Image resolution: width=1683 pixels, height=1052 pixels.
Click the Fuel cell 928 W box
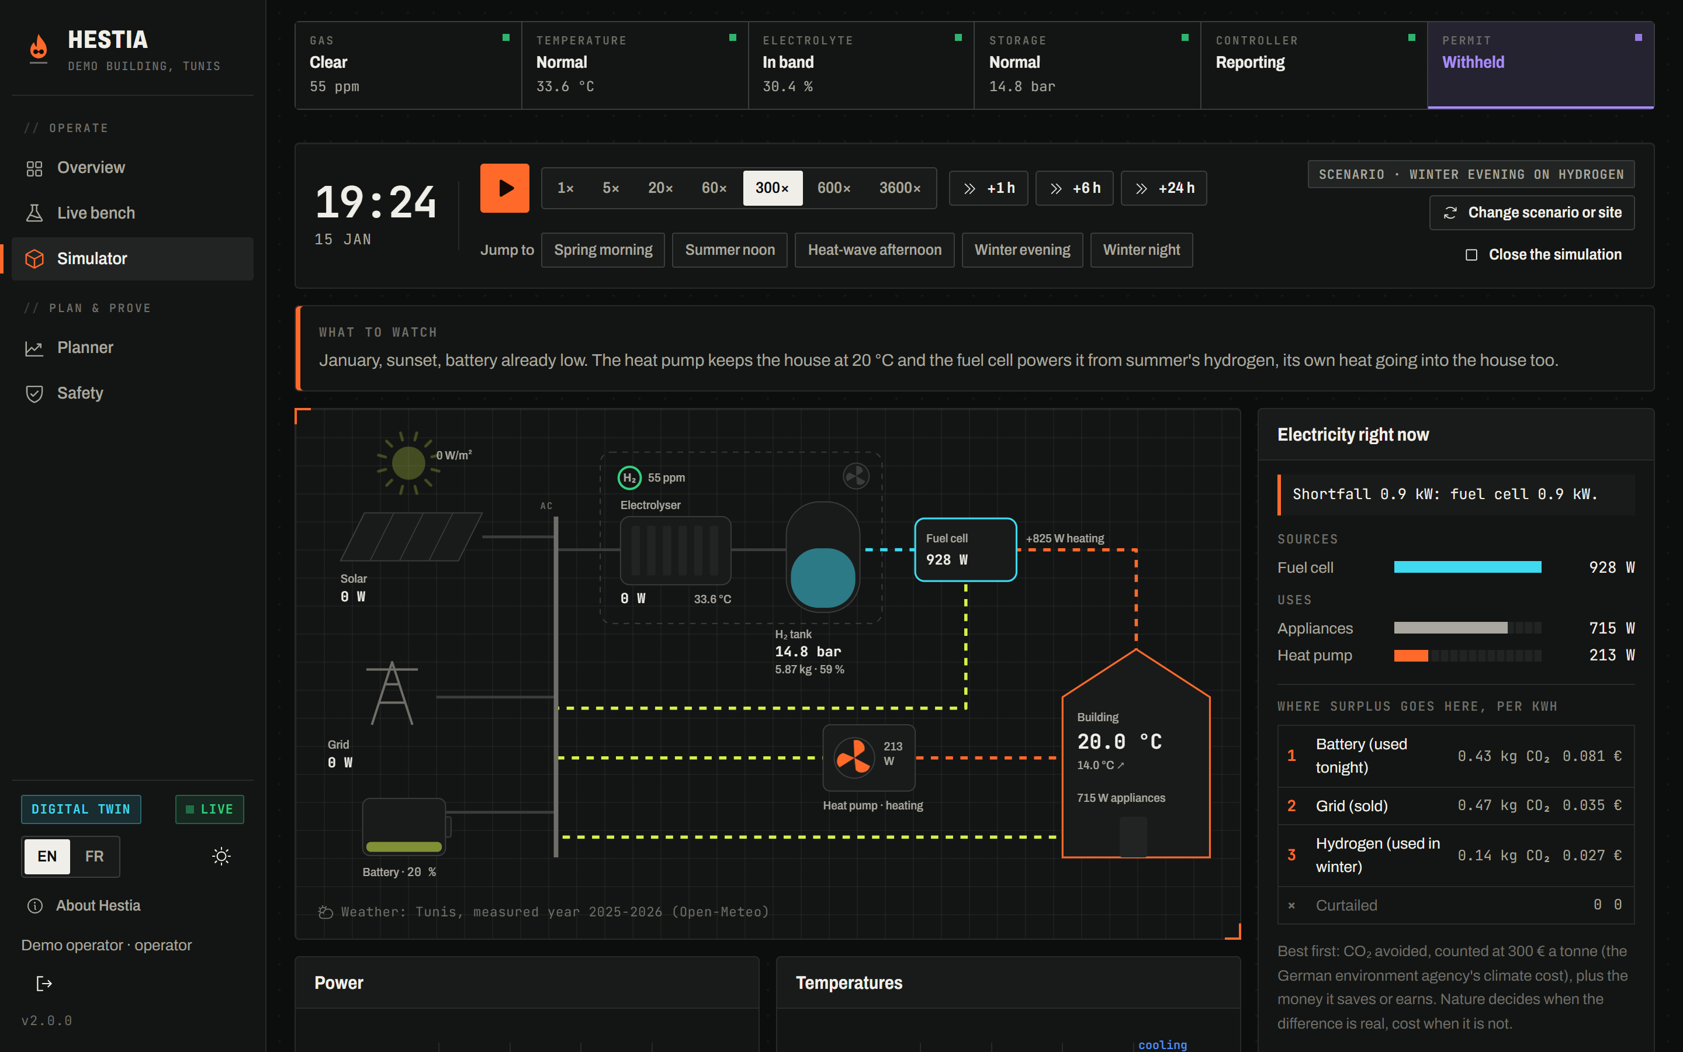coord(965,549)
